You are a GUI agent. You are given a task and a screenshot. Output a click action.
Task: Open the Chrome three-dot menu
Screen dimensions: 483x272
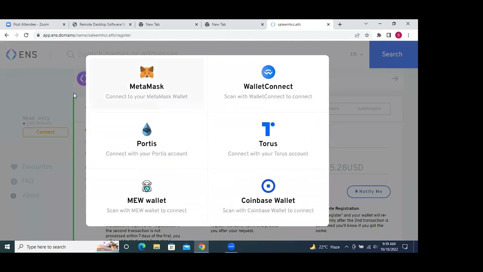point(408,35)
